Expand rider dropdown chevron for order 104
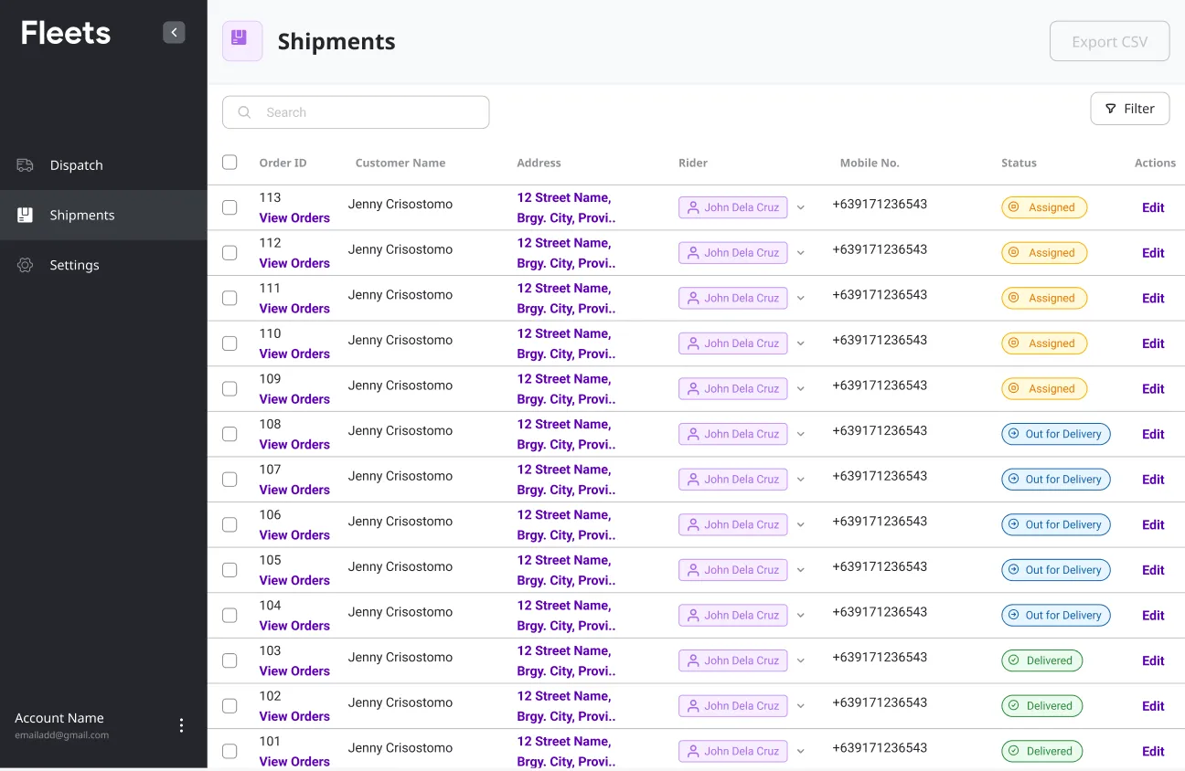1185x771 pixels. pos(800,615)
